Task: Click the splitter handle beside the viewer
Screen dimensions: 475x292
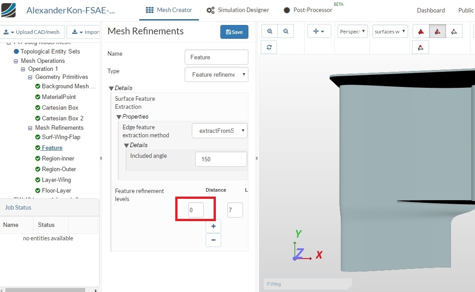Action: pyautogui.click(x=256, y=158)
